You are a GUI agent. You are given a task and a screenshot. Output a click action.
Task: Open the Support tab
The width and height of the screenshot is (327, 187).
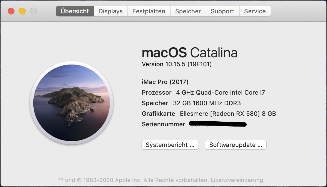tap(222, 11)
